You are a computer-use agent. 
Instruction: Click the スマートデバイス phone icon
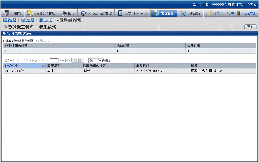tap(120, 13)
